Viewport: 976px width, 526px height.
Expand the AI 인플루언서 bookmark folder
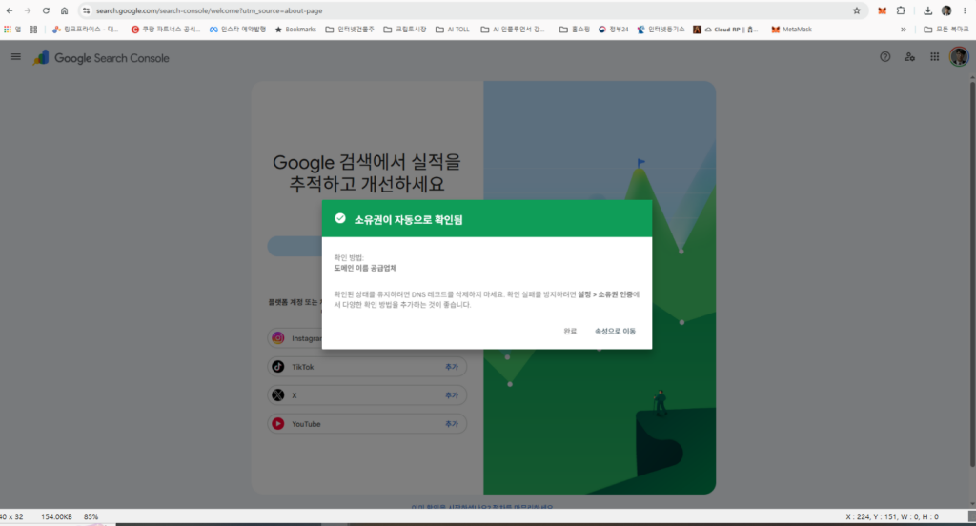(x=512, y=30)
